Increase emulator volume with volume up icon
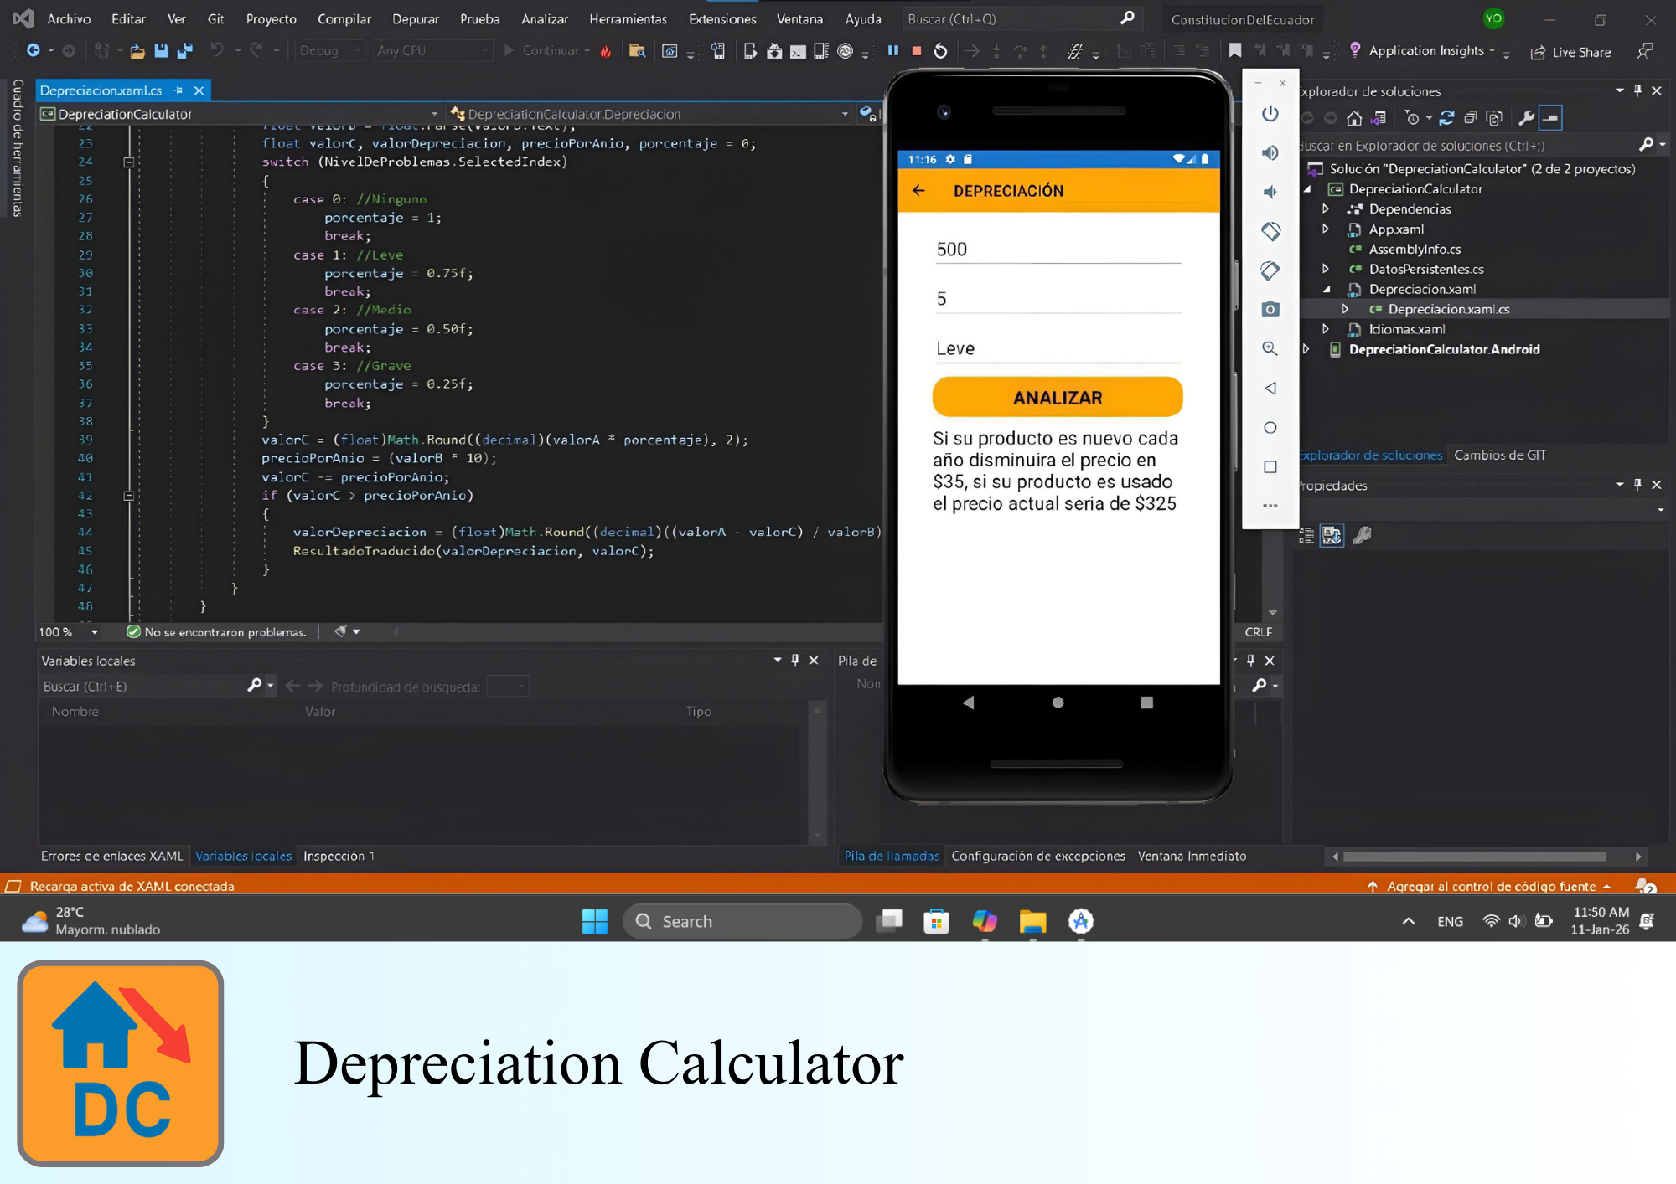1676x1184 pixels. (1270, 152)
